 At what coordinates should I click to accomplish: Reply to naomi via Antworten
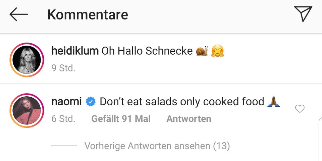pyautogui.click(x=189, y=119)
